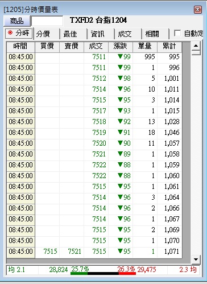Click the scrollbar up arrow

point(196,46)
